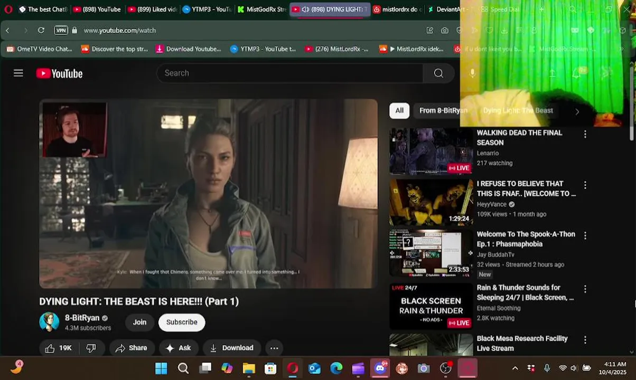Open 'Download Youtube...' bookmark
This screenshot has width=636, height=380.
pos(189,49)
